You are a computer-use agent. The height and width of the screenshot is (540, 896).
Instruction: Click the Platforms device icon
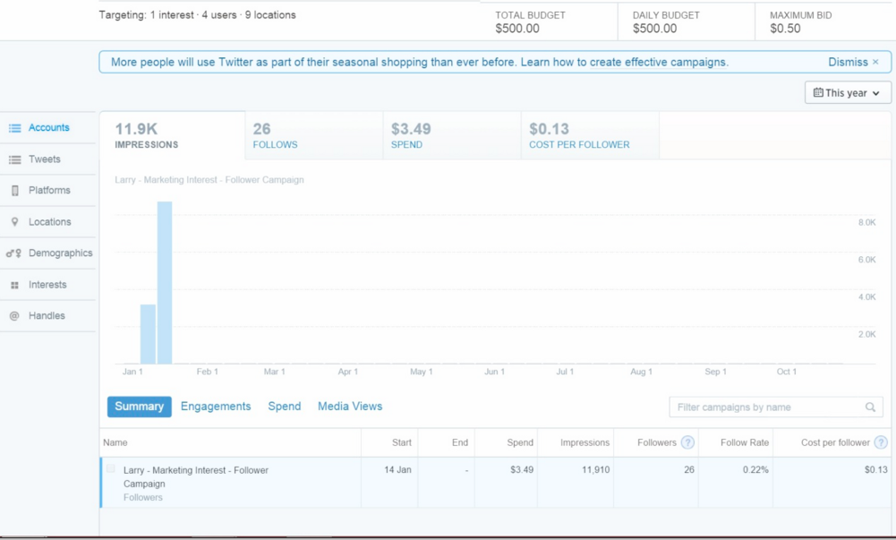[x=14, y=191]
